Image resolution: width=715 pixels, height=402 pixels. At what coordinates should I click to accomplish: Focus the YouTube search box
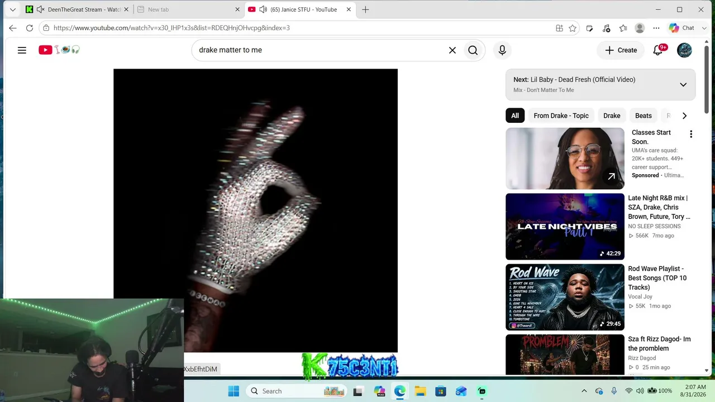click(321, 50)
